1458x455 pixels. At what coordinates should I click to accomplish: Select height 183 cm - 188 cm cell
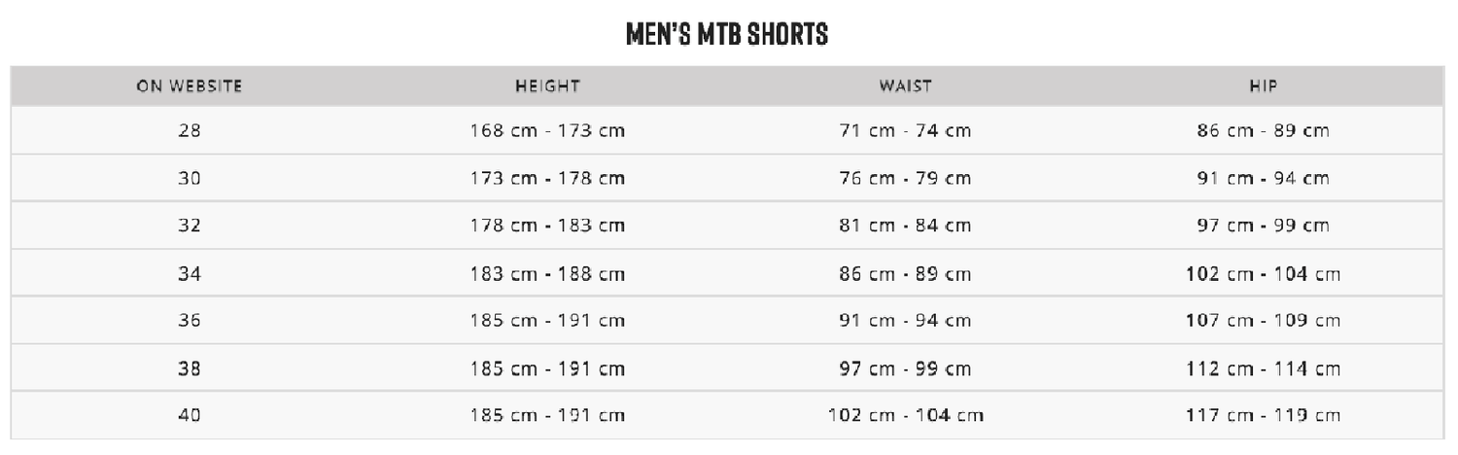547,274
